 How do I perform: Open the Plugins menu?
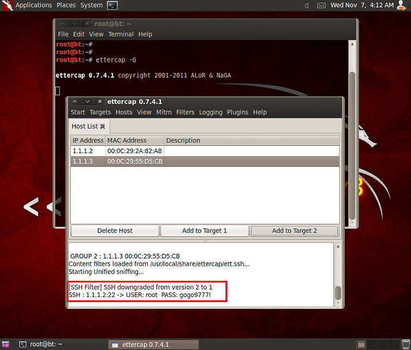tap(237, 112)
